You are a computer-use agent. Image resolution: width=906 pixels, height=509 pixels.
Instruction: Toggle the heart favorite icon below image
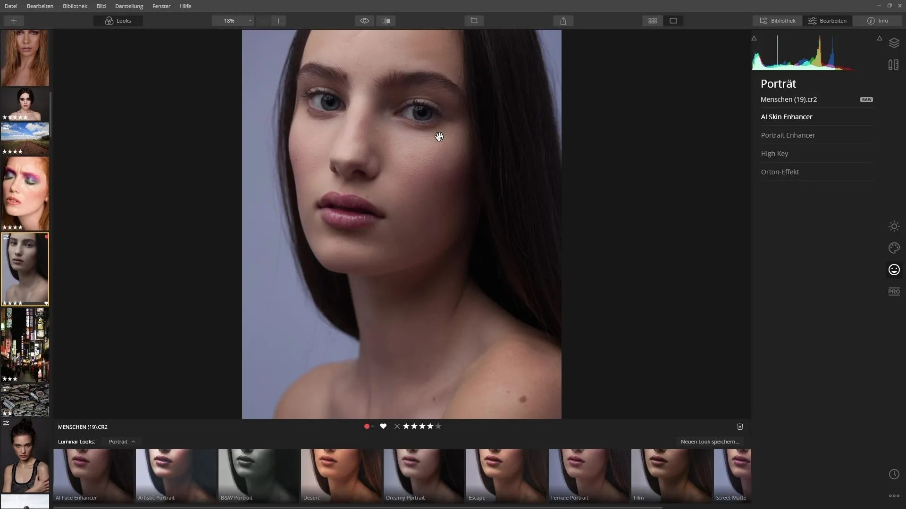(383, 427)
